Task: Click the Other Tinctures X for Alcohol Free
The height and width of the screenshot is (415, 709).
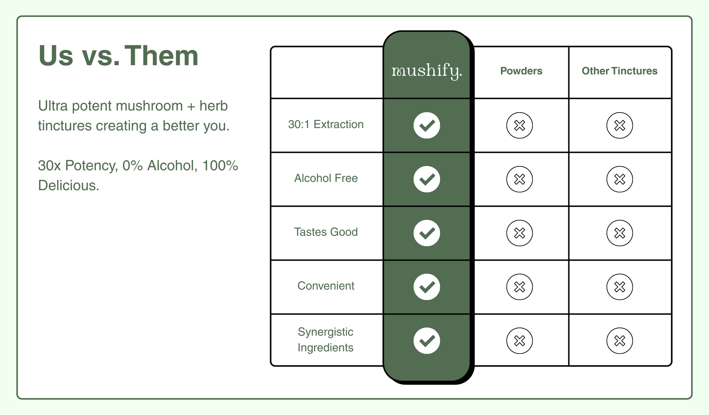Action: click(620, 179)
